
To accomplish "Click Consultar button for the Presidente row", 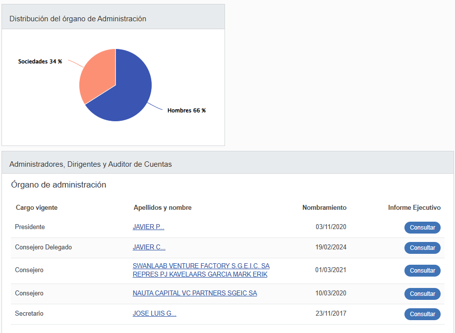I will (x=422, y=228).
